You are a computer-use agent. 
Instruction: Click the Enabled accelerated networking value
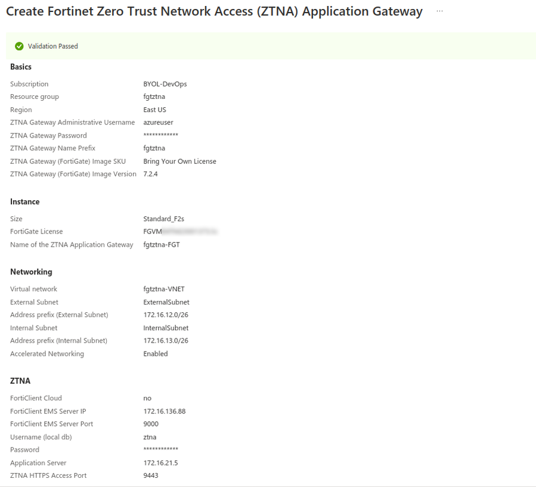click(x=154, y=353)
